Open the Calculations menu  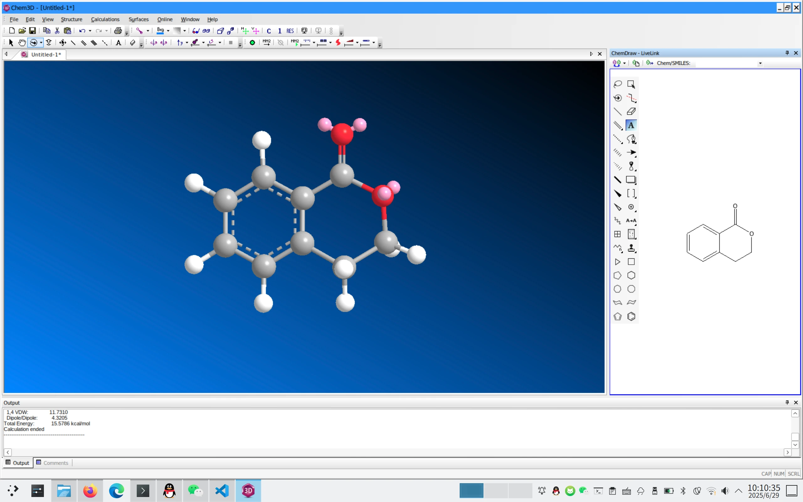[105, 19]
